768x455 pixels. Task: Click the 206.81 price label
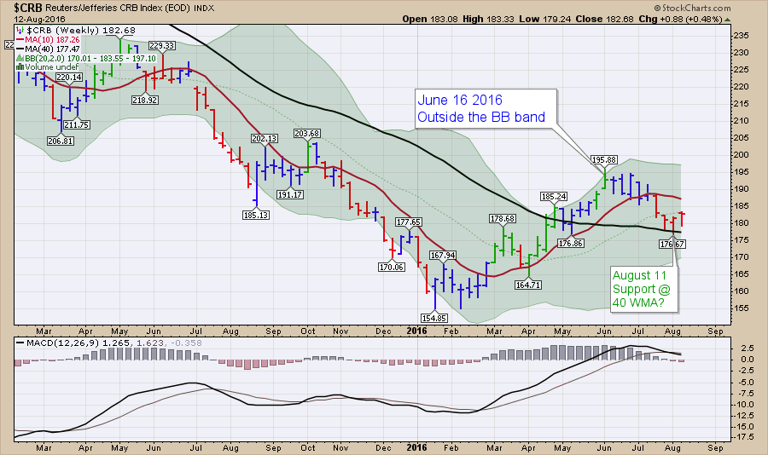coord(61,141)
